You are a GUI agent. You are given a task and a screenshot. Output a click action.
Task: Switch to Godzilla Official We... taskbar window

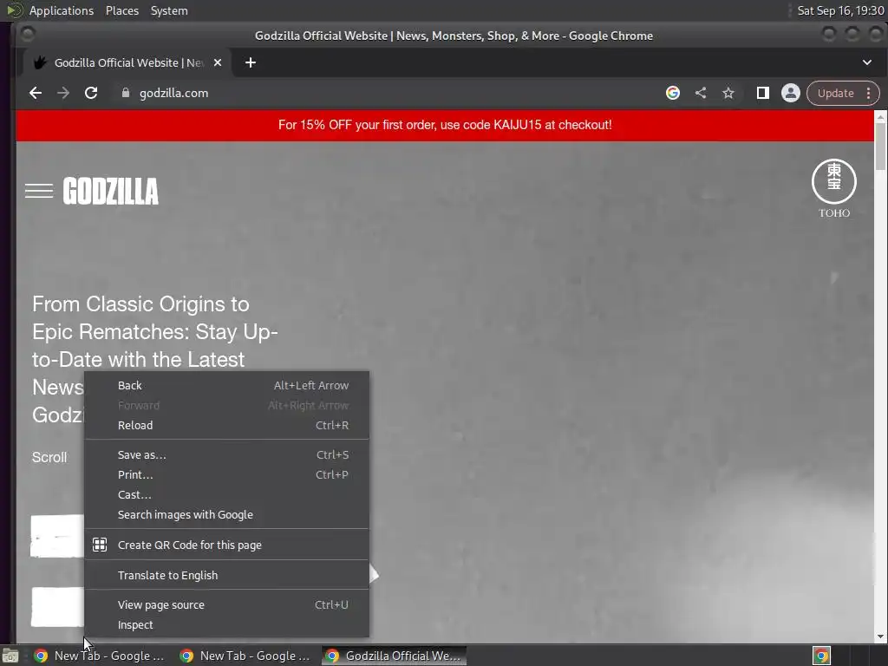click(395, 656)
